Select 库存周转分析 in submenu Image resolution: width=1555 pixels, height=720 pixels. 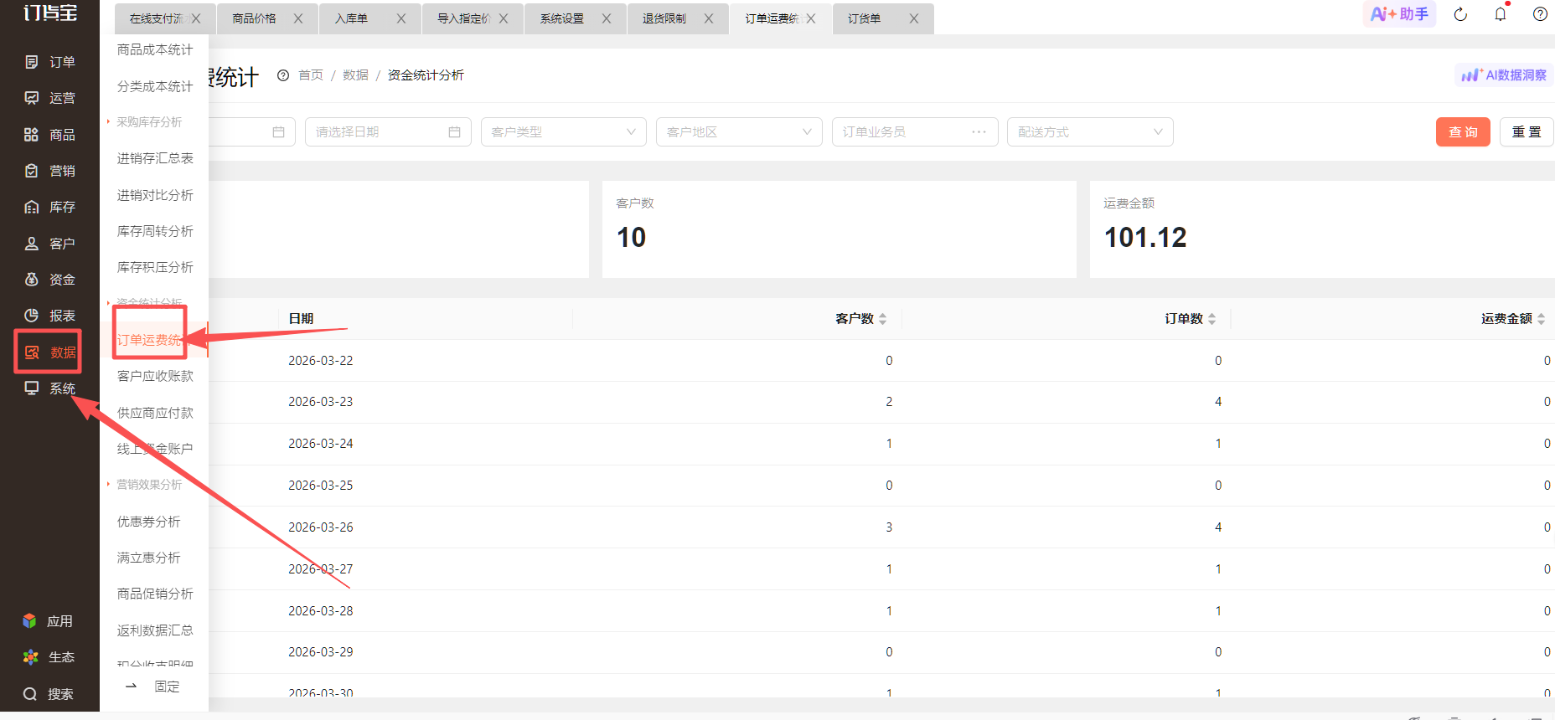(155, 231)
